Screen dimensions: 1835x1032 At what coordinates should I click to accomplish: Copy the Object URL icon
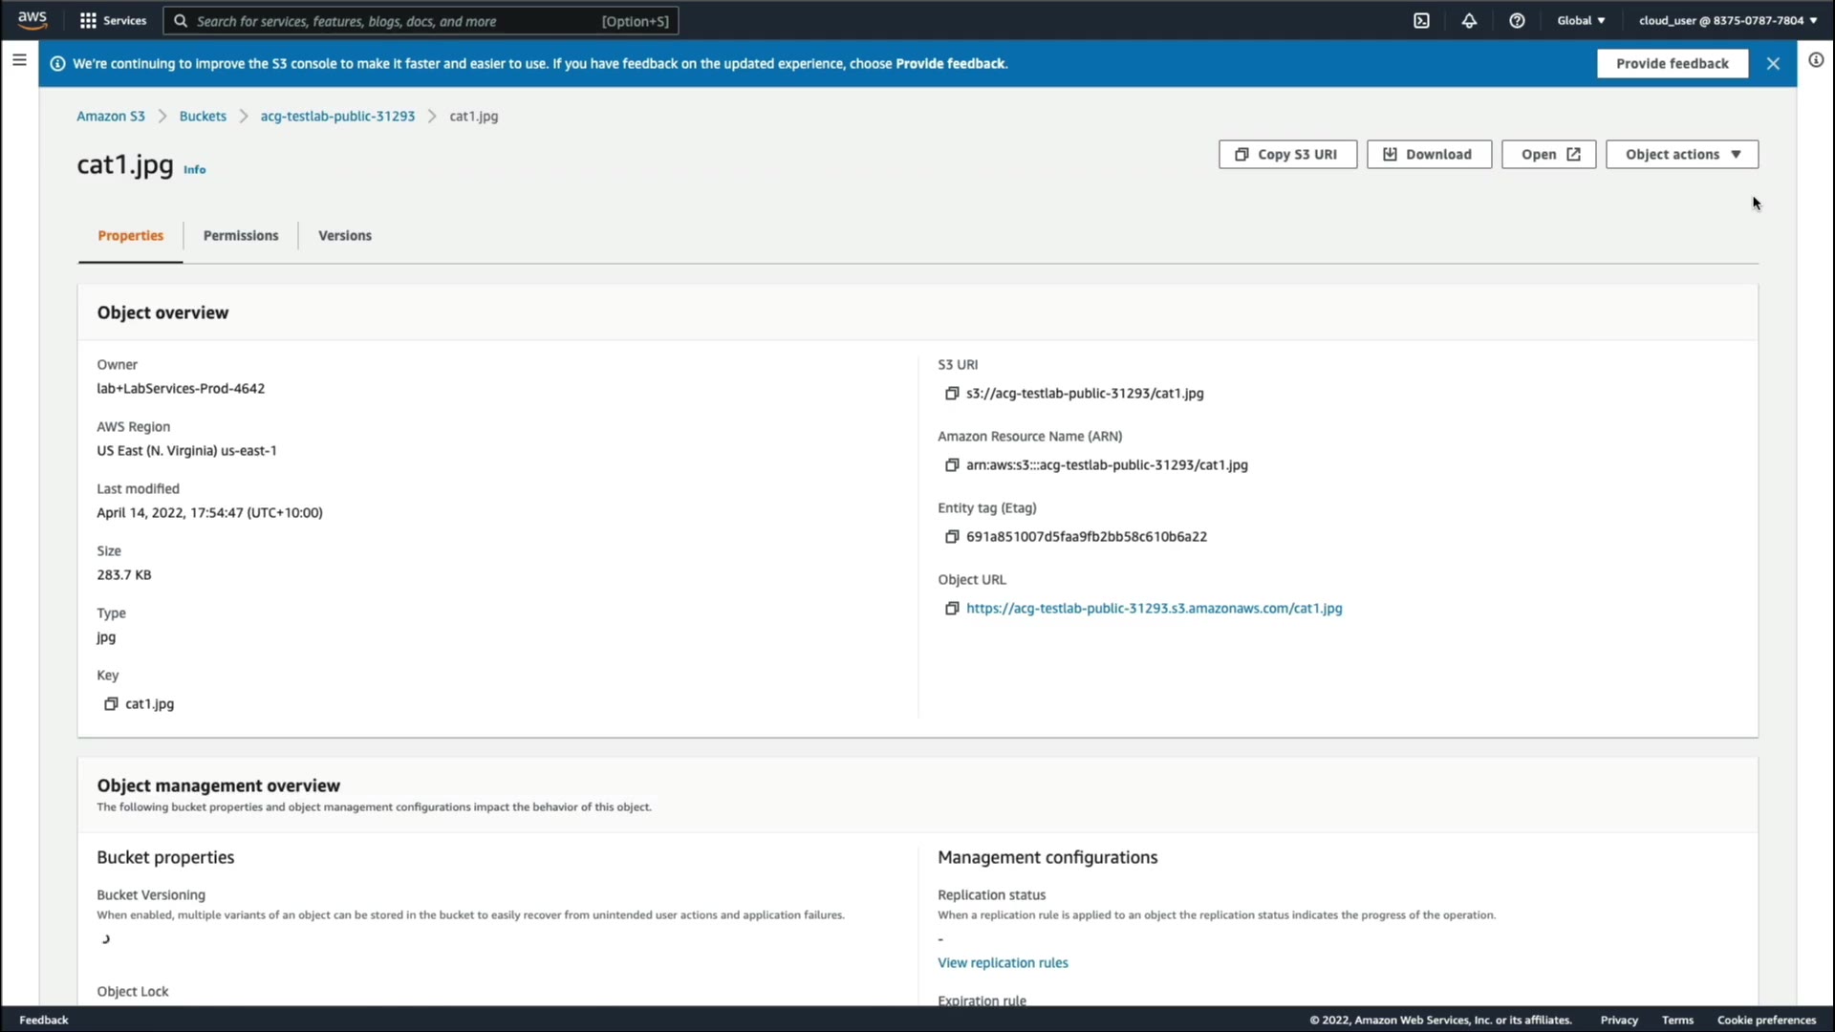click(x=952, y=608)
